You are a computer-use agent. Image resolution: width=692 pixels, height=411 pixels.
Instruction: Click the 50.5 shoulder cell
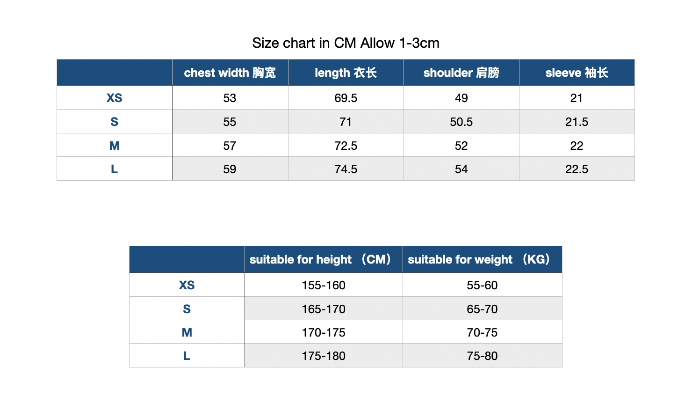(x=461, y=122)
